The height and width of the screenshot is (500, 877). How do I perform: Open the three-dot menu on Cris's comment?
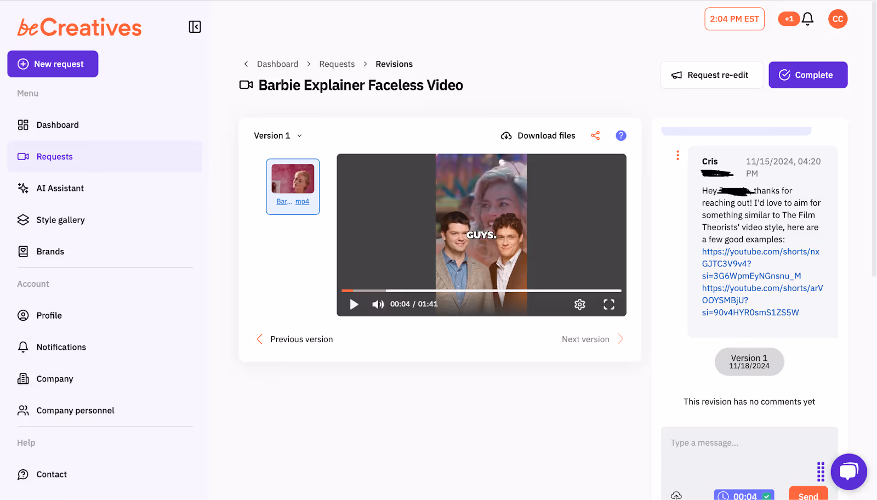pos(678,155)
